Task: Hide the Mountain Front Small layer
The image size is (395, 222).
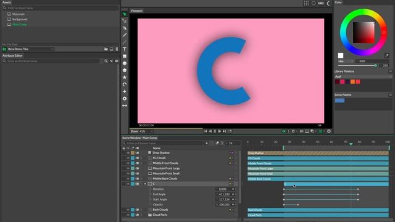Action: tap(128, 173)
